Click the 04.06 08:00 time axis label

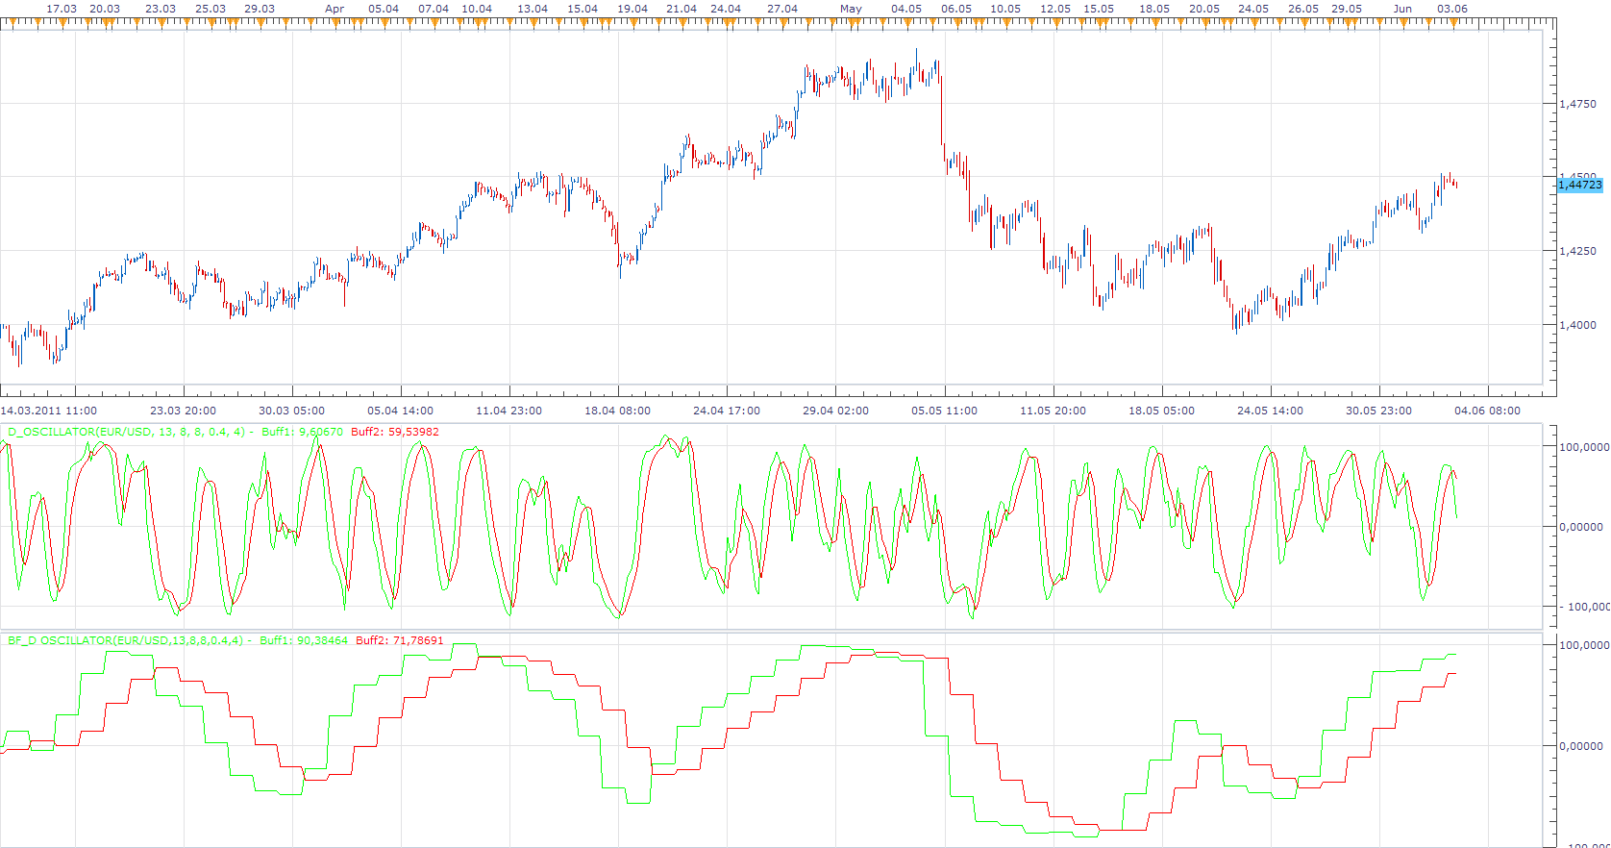[x=1487, y=411]
